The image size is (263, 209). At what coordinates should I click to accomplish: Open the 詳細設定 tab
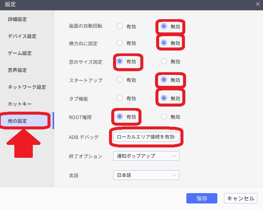pos(17,19)
